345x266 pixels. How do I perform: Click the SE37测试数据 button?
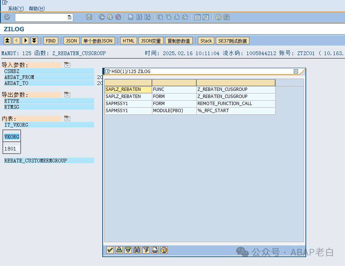pos(232,41)
